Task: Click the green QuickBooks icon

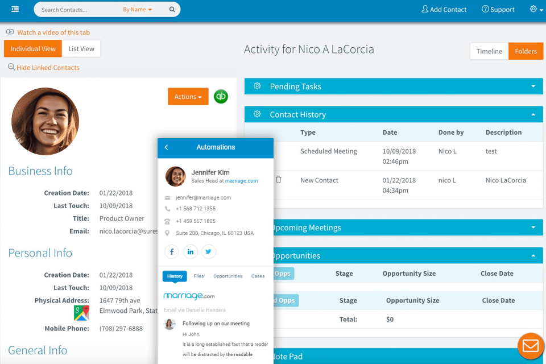Action: pyautogui.click(x=221, y=97)
